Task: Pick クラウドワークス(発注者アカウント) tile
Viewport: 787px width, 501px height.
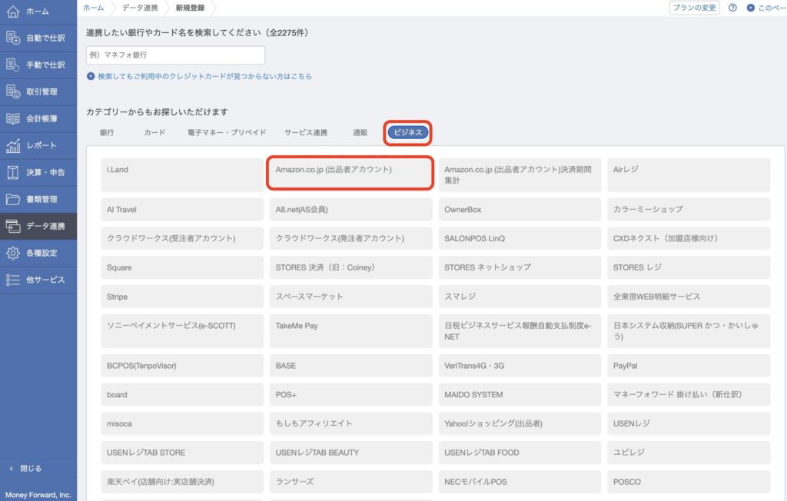Action: pos(350,238)
